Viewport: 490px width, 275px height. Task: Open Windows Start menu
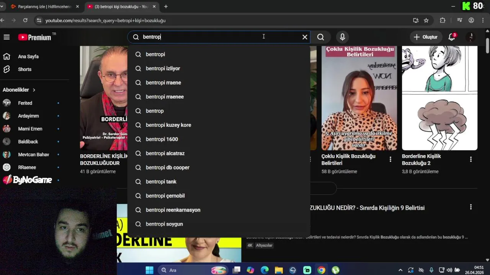click(149, 270)
